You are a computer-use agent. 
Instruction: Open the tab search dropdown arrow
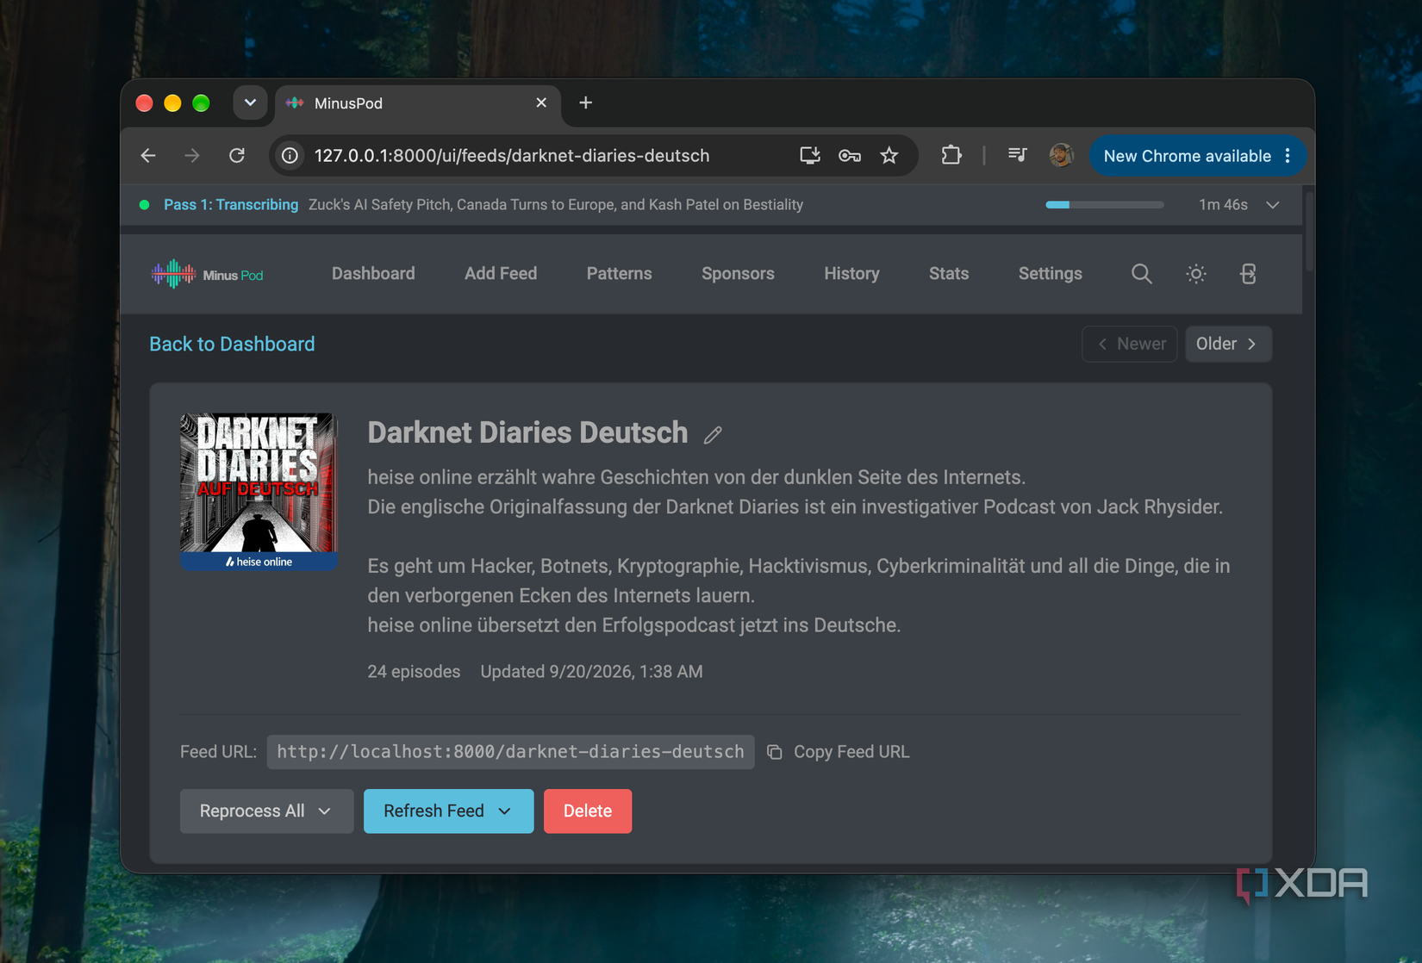(250, 103)
